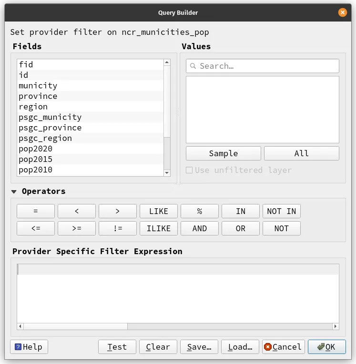Click the Values search field
This screenshot has height=364, width=356.
[263, 66]
